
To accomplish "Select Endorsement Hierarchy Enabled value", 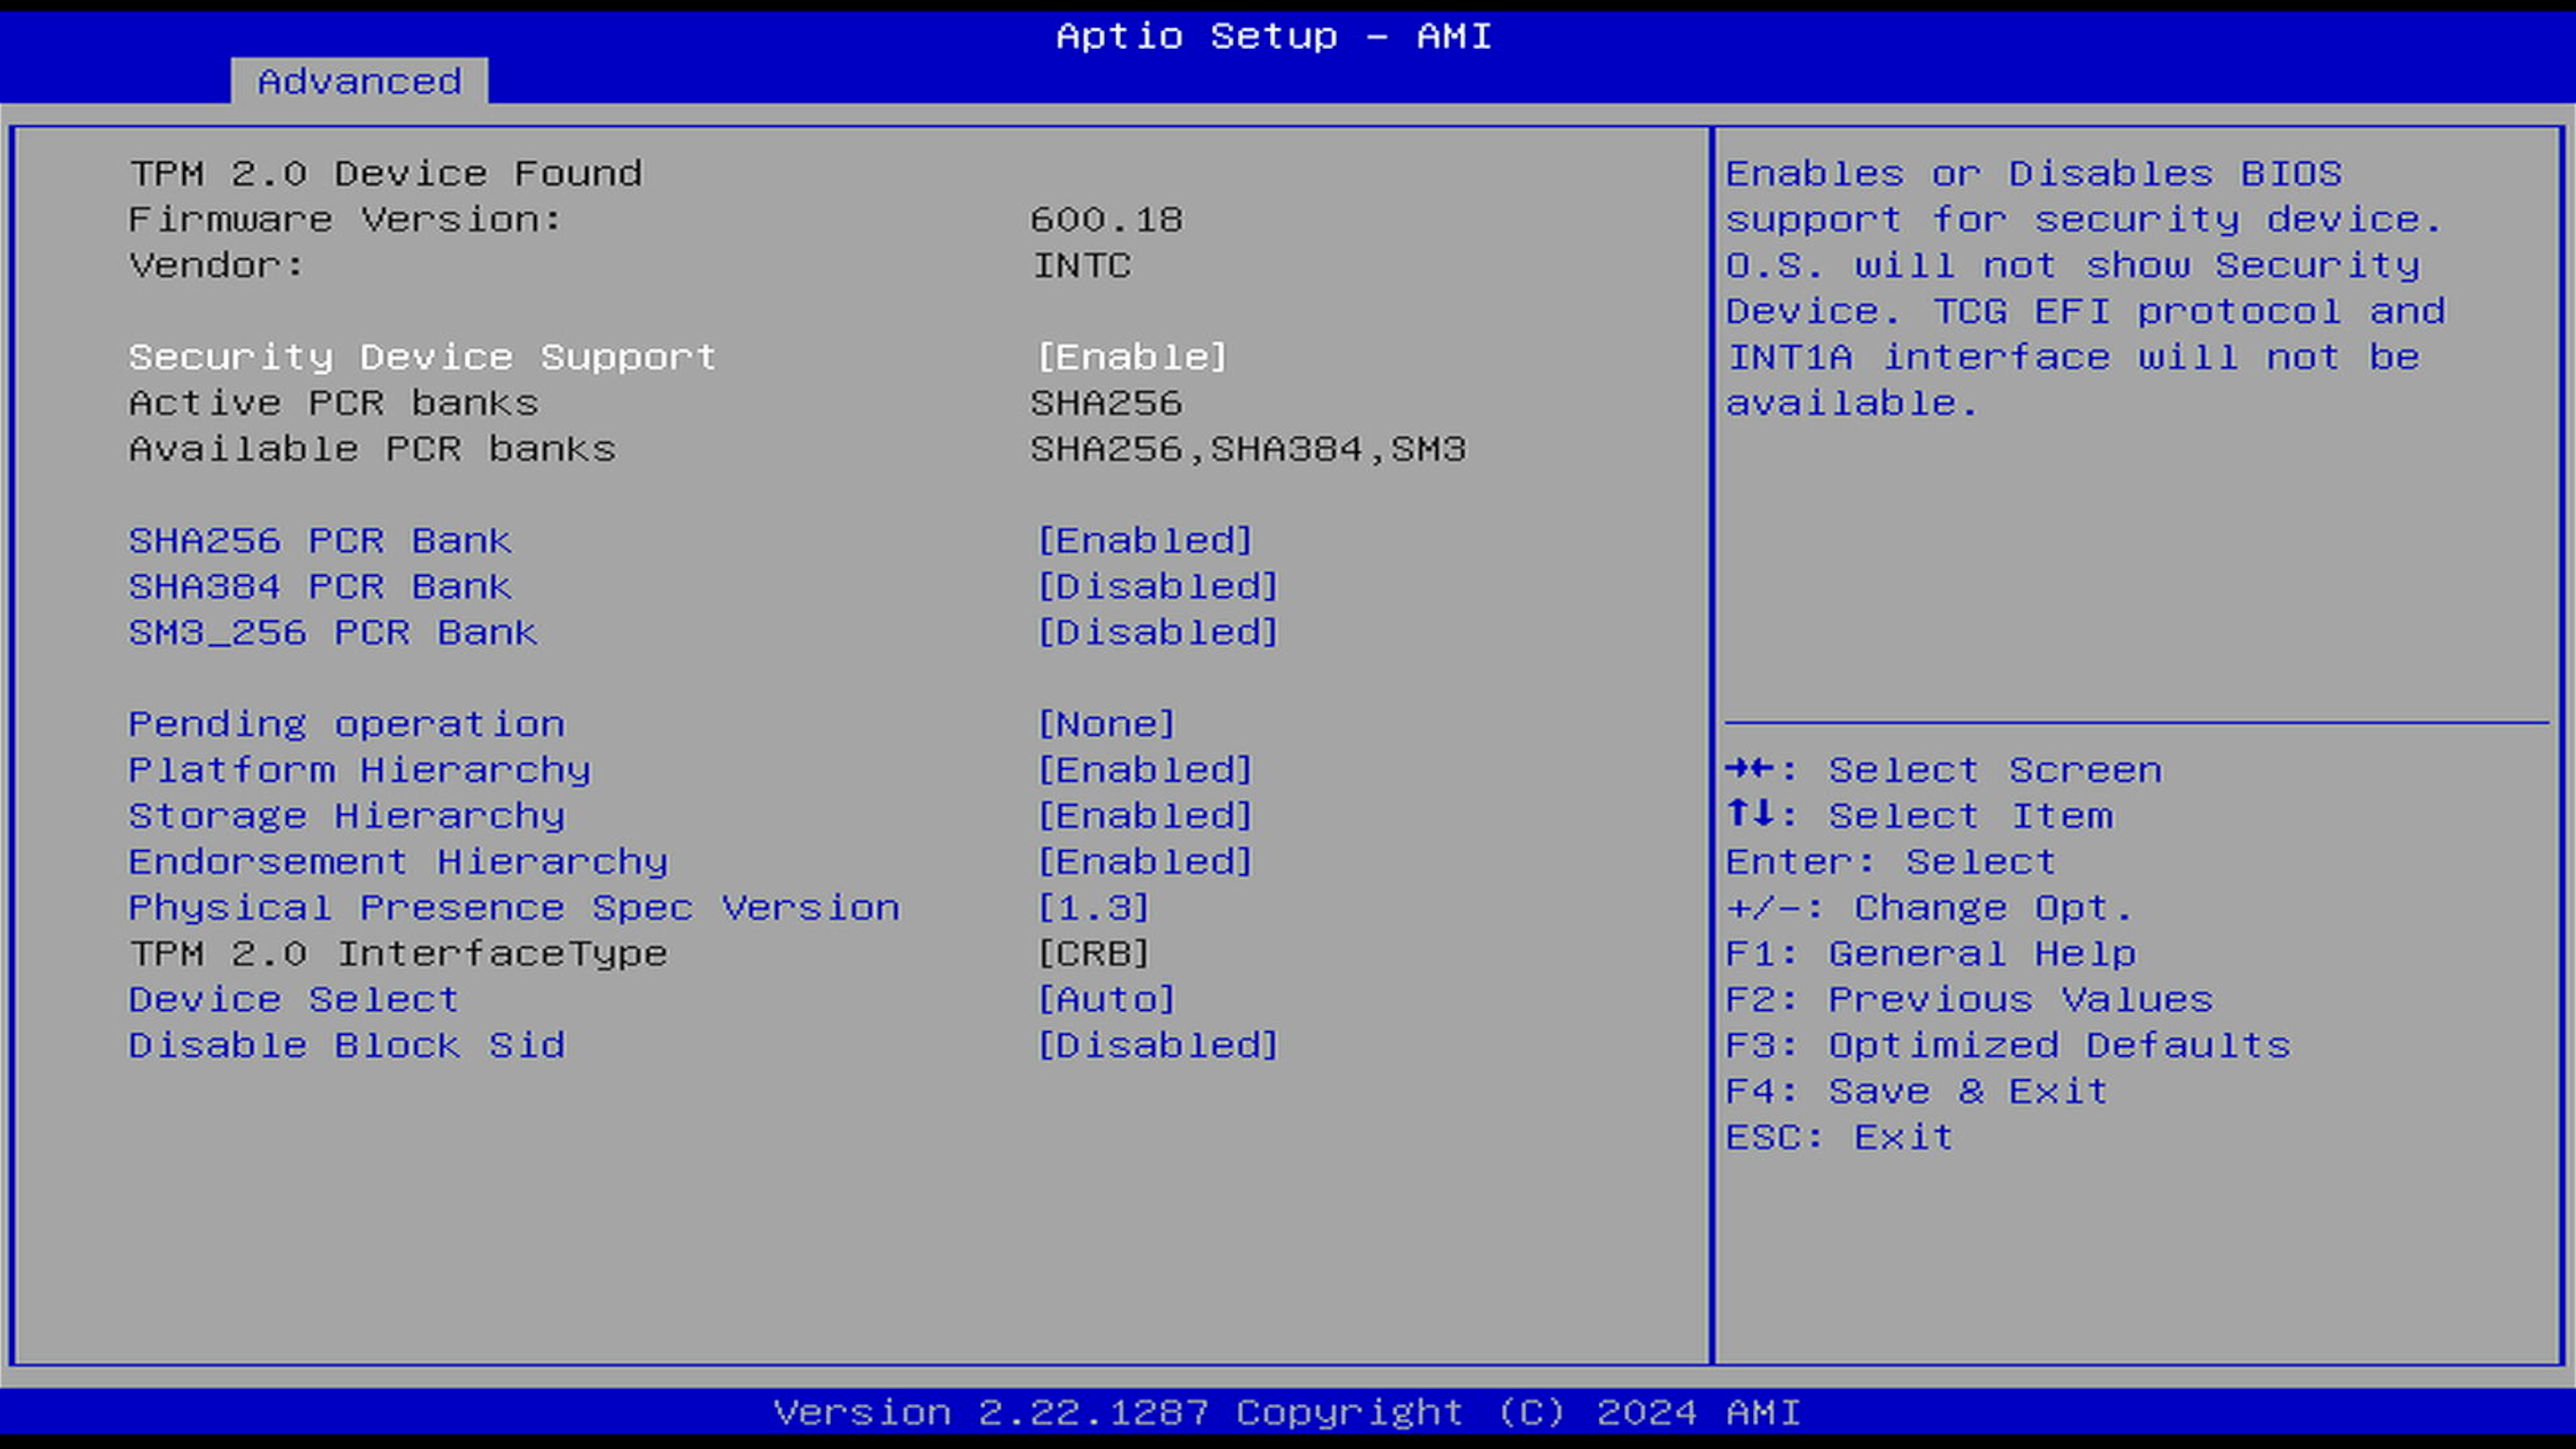I will tap(1144, 862).
